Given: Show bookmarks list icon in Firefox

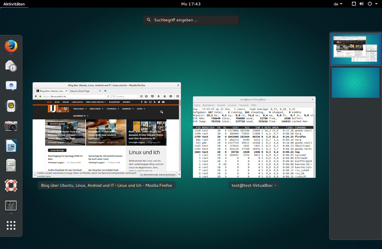Looking at the screenshot, I should pos(146,96).
